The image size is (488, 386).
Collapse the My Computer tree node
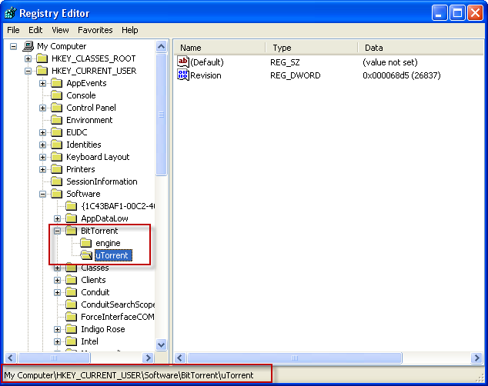(x=13, y=47)
